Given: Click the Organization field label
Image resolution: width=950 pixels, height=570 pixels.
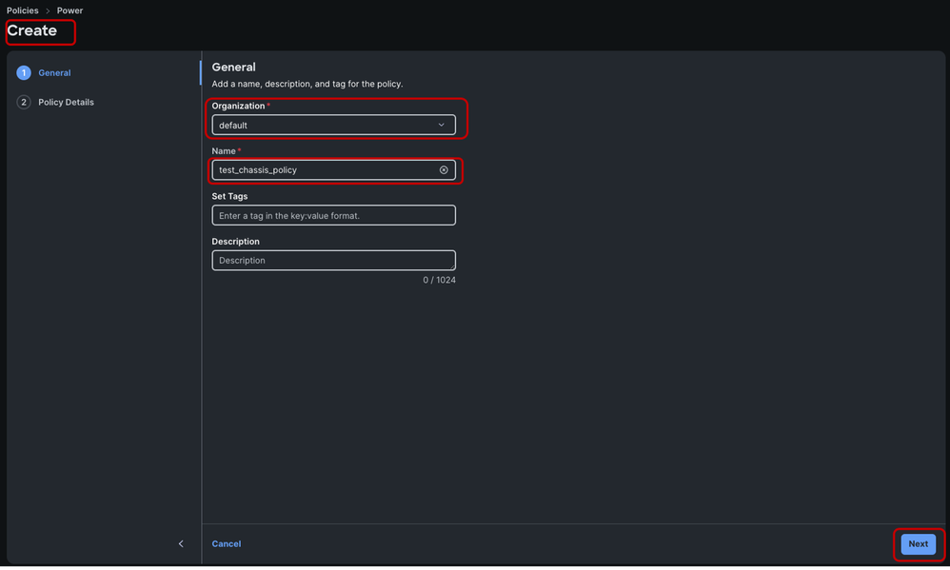Looking at the screenshot, I should pos(238,106).
